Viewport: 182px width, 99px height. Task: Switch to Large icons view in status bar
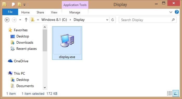[176, 93]
